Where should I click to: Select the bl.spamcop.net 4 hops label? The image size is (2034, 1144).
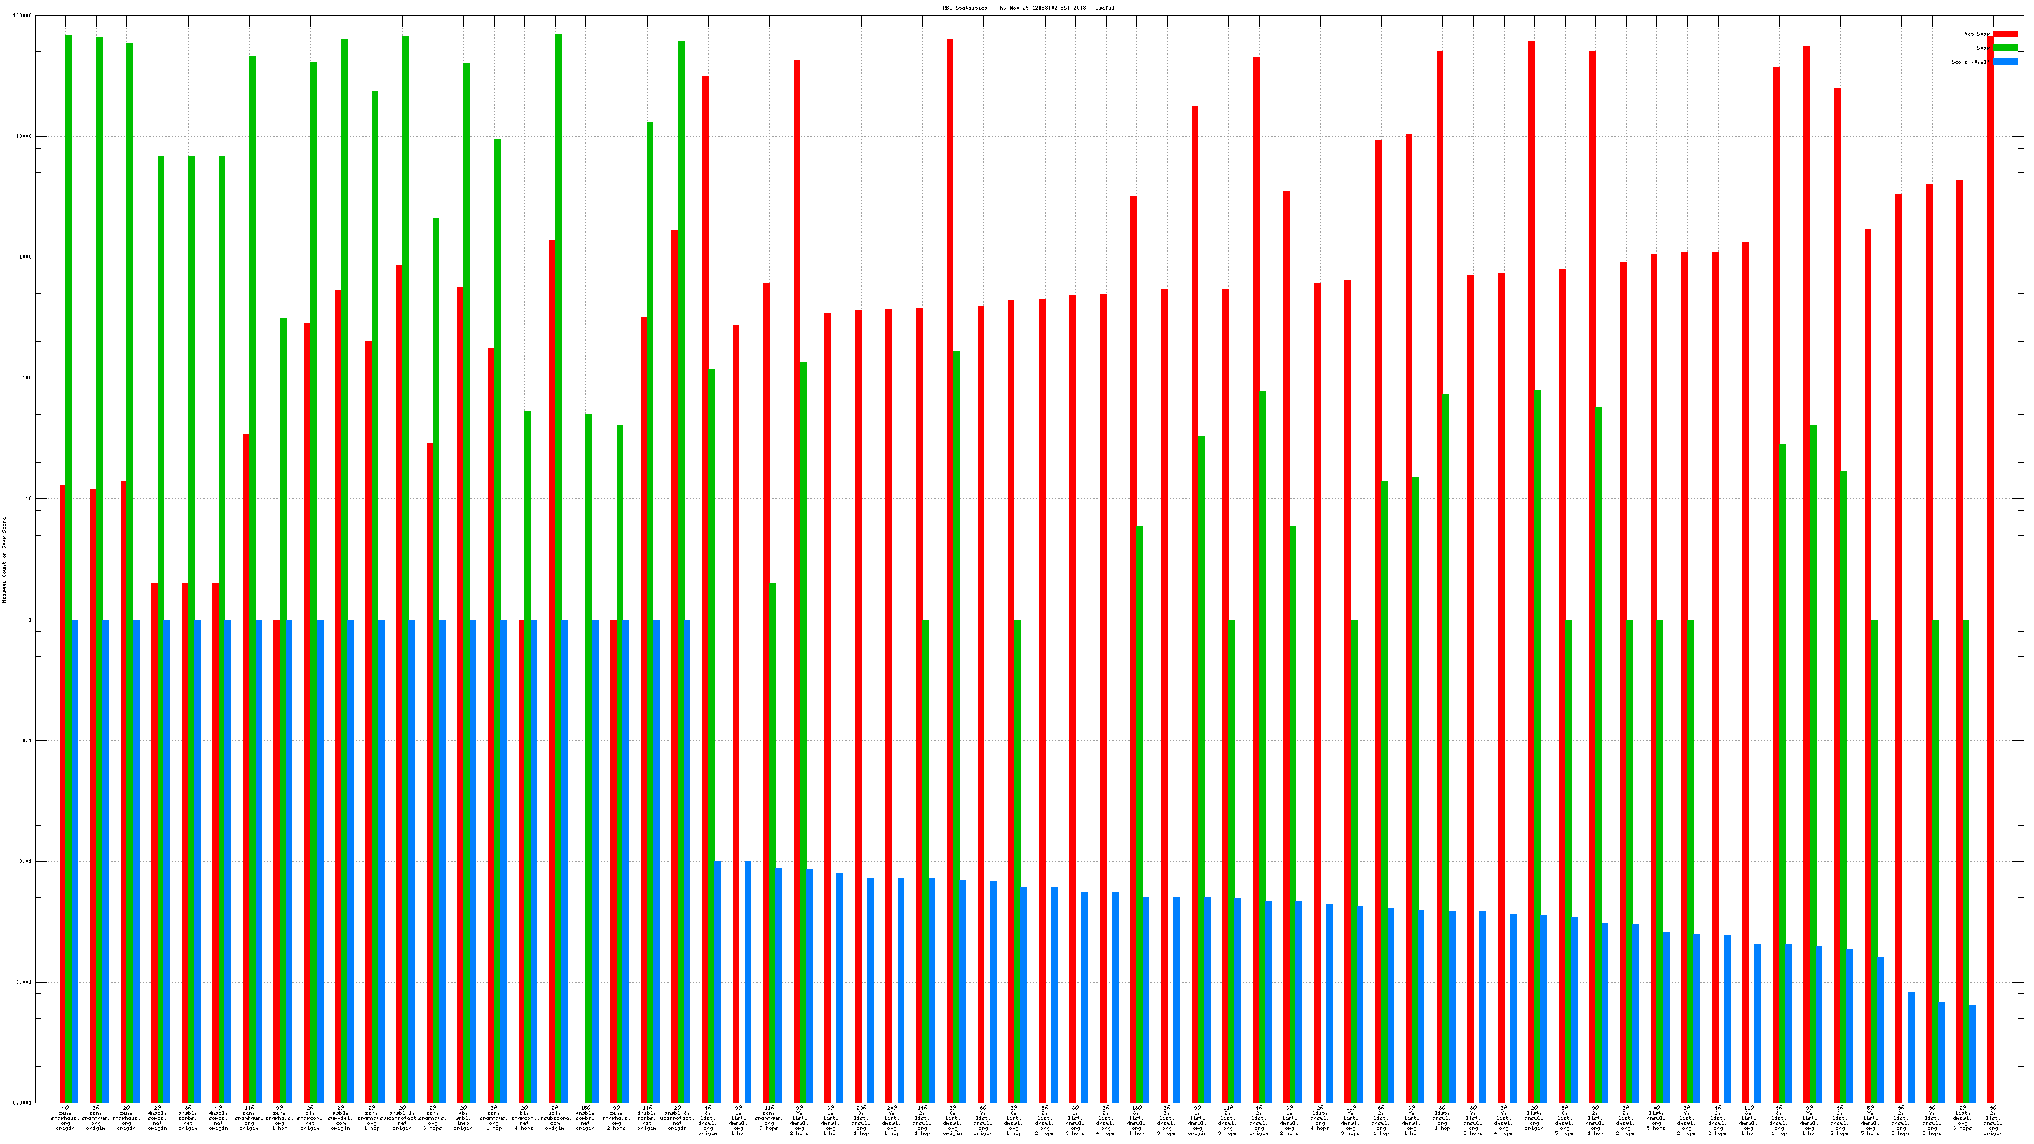click(524, 1118)
